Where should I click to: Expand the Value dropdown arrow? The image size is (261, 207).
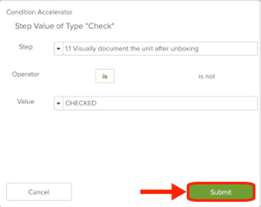point(59,103)
